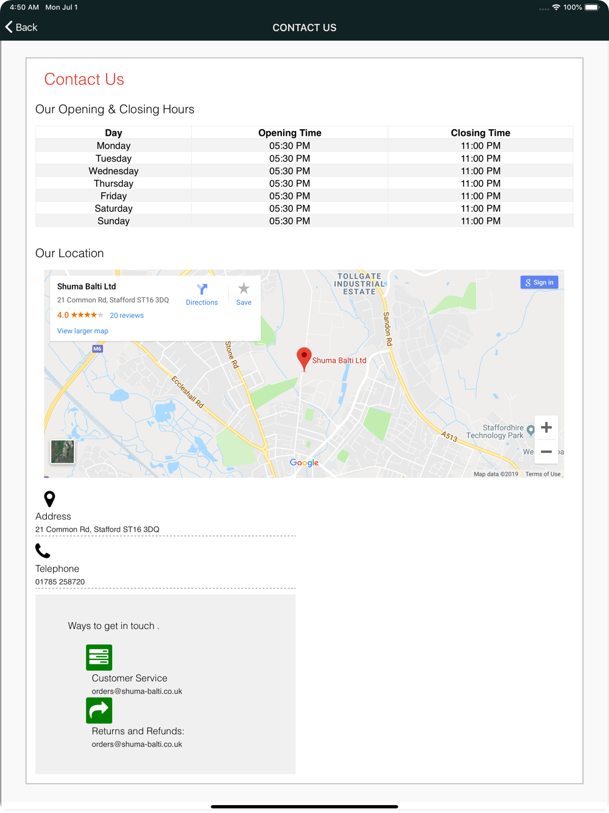The image size is (609, 813).
Task: Click the Contact Us red heading
Action: [84, 79]
